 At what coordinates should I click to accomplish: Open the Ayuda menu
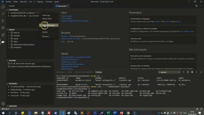coord(56,2)
